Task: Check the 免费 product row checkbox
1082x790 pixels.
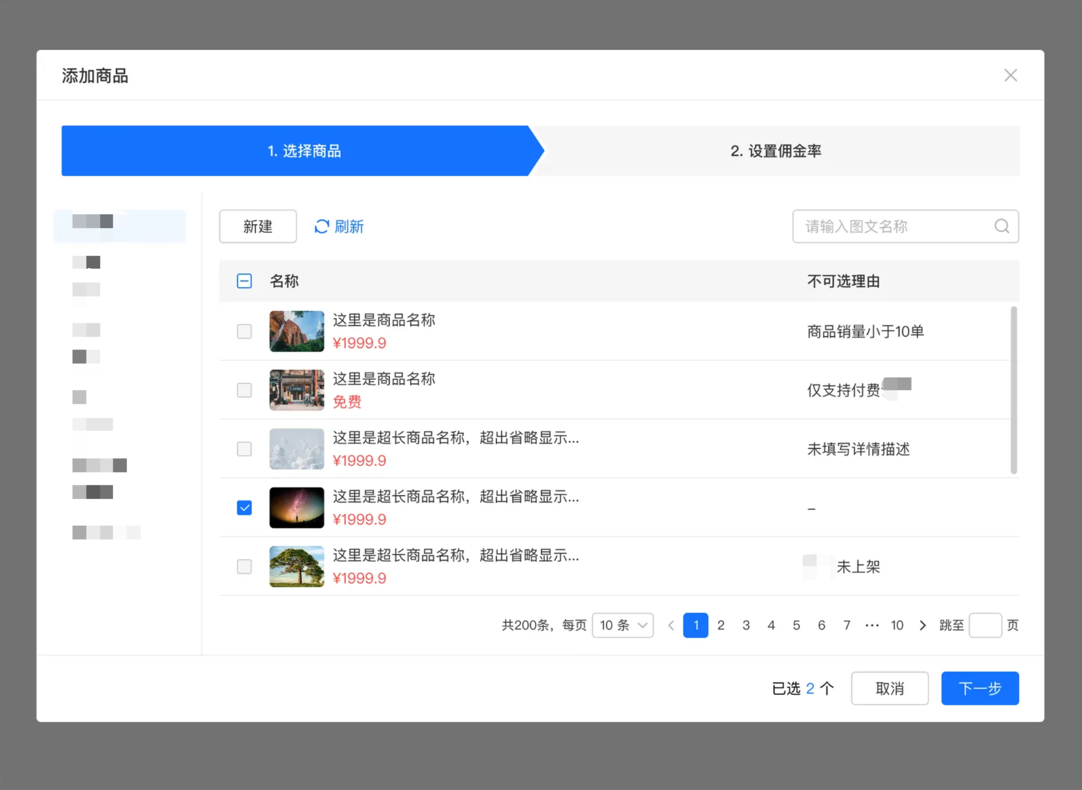Action: tap(244, 390)
